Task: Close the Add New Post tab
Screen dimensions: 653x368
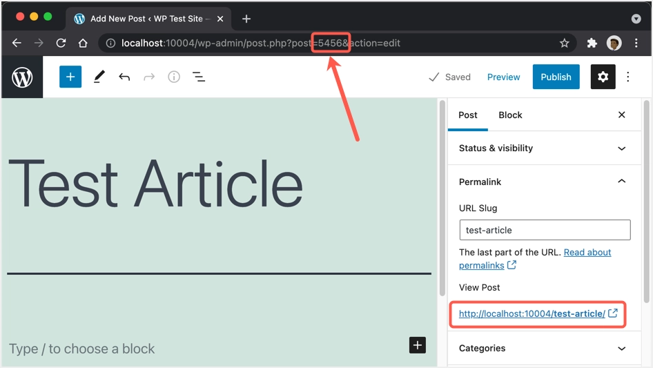Action: pos(220,19)
